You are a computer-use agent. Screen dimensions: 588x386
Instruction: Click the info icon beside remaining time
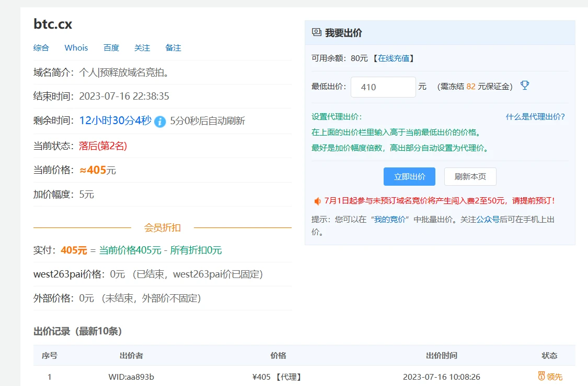[x=160, y=122]
